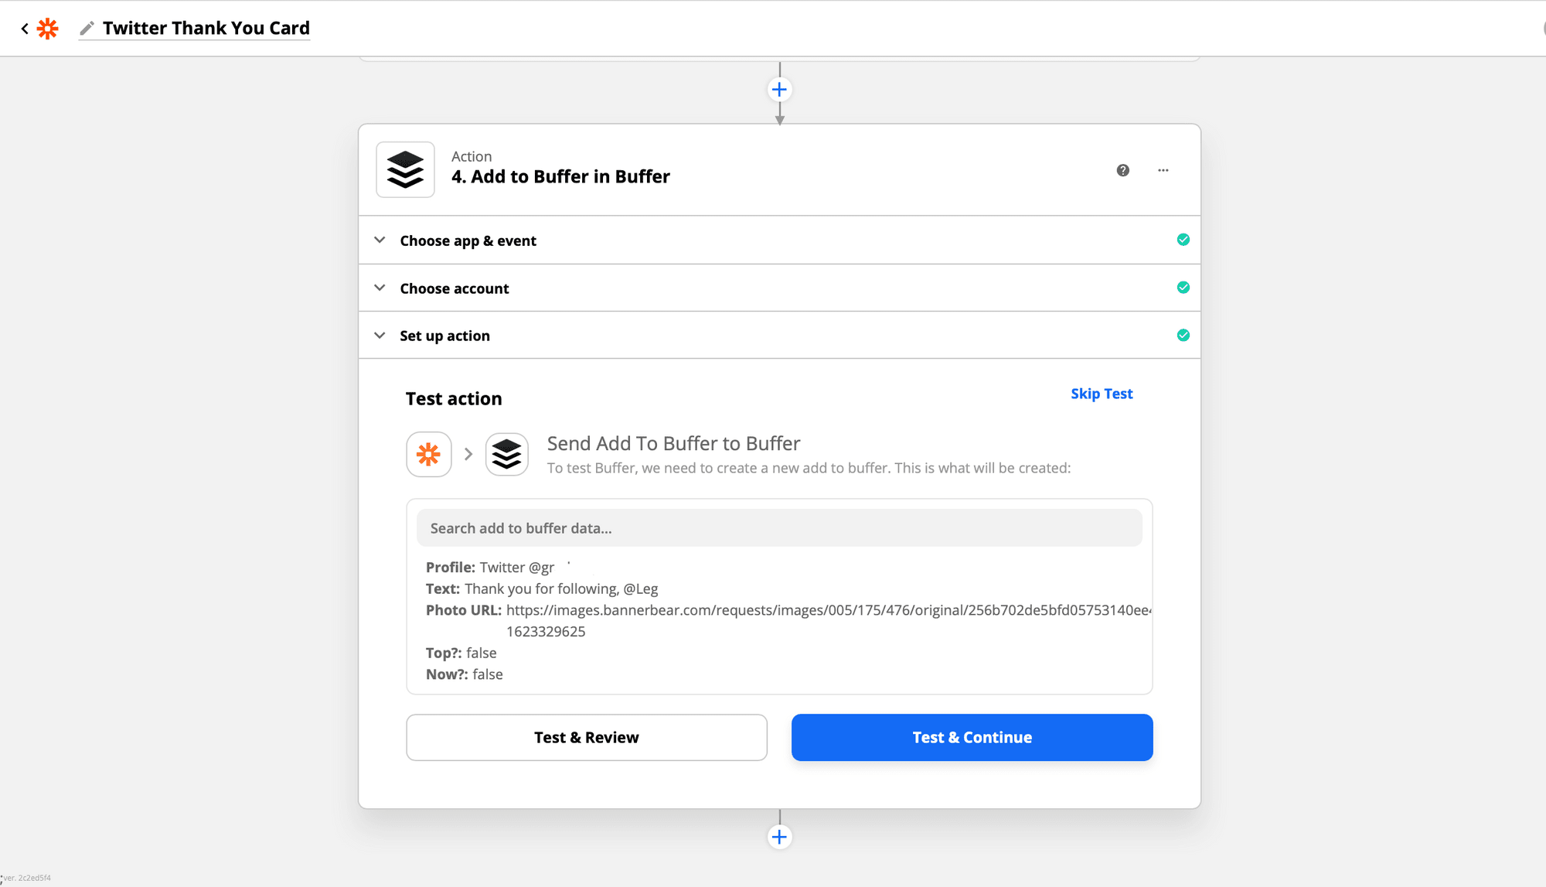Click the green check for Choose account
The image size is (1546, 887).
[1183, 288]
